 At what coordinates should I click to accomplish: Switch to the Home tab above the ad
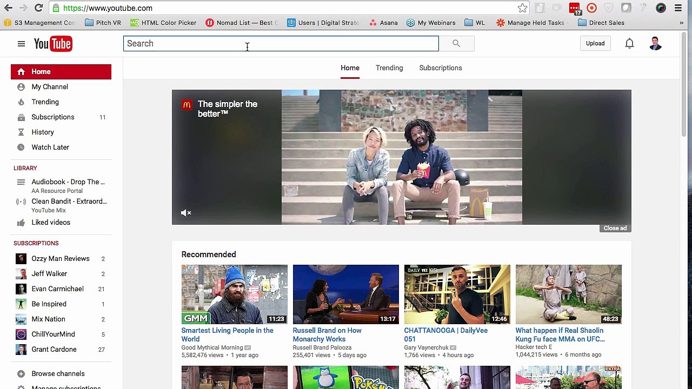(x=350, y=68)
